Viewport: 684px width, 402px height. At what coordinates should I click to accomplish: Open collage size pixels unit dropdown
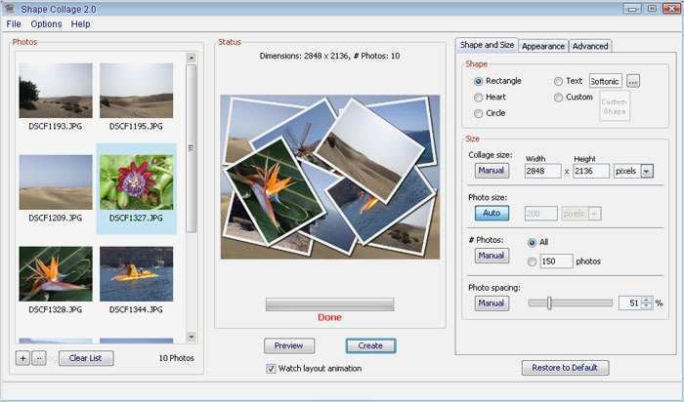(x=647, y=171)
